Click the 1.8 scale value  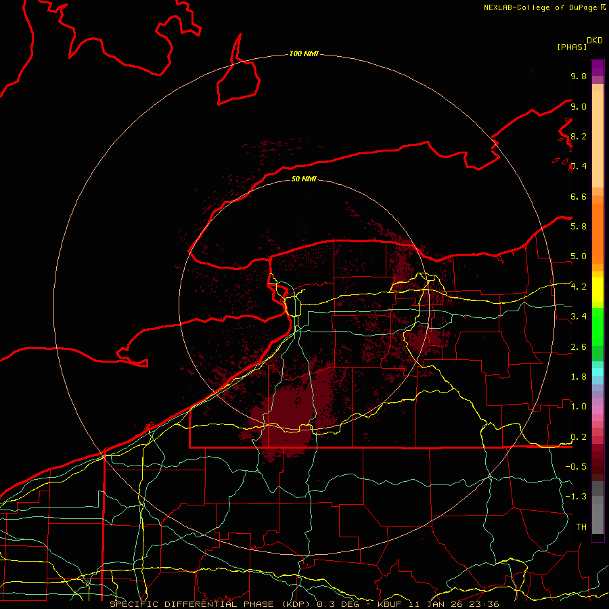[x=579, y=377]
